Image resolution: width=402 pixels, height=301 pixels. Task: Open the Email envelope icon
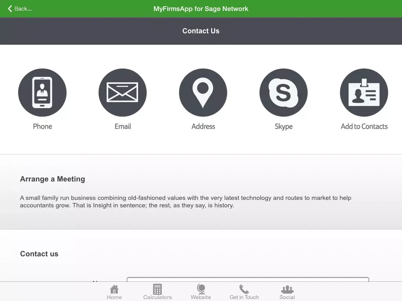[122, 92]
